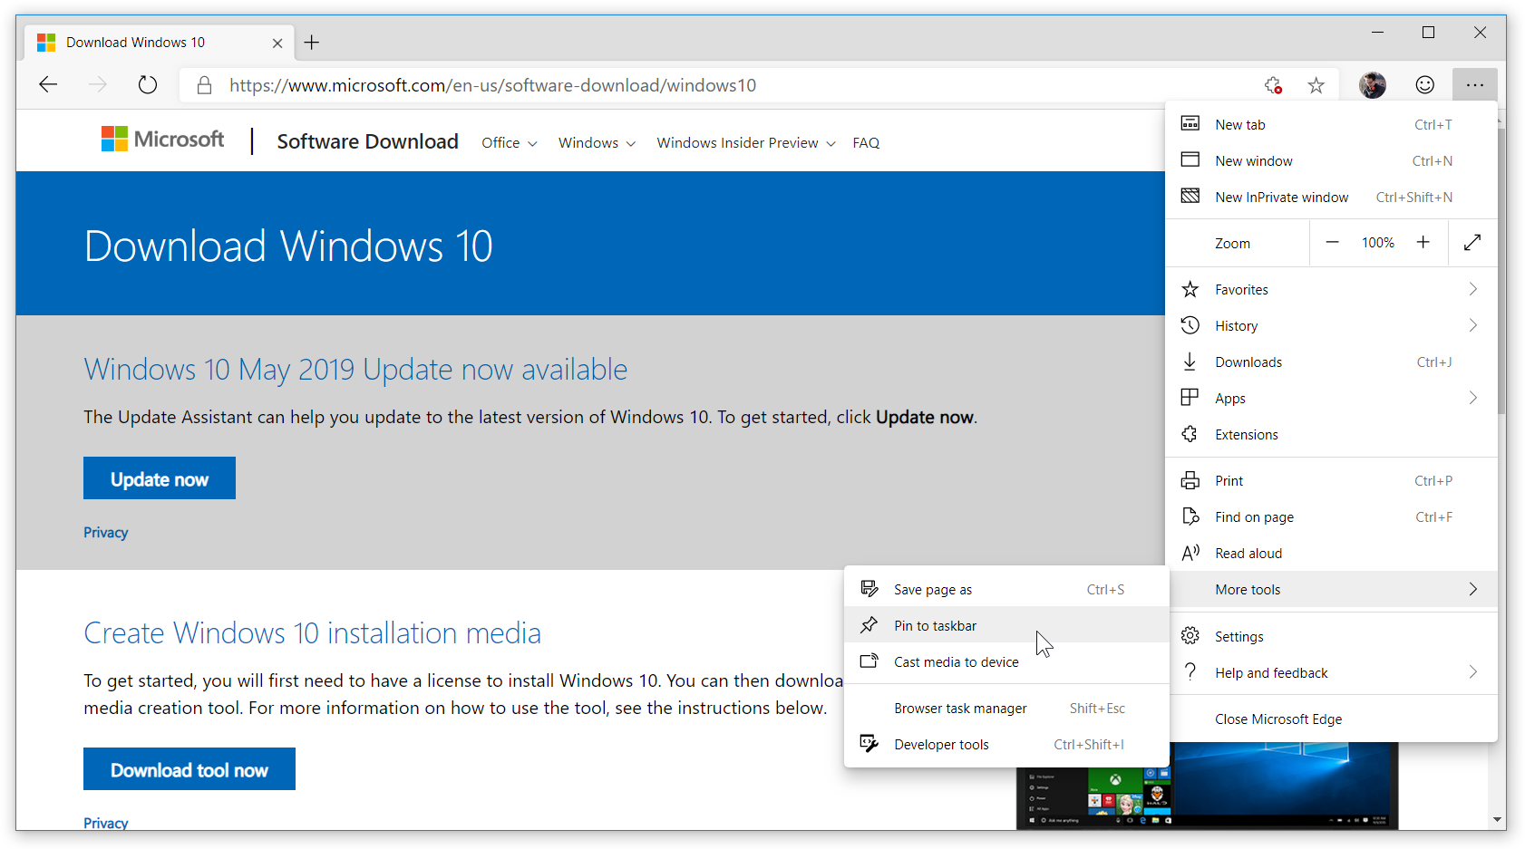Select the Downloads menu label
This screenshot has width=1525, height=849.
tap(1248, 362)
